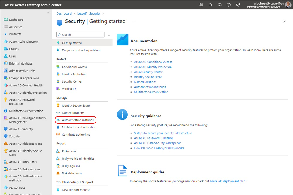The image size is (293, 195).
Task: Close the Security blade with the X
Action: tap(285, 21)
